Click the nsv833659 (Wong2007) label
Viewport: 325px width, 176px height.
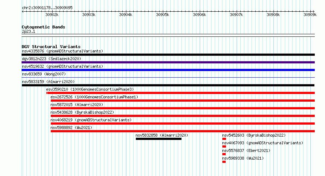[x=44, y=74]
